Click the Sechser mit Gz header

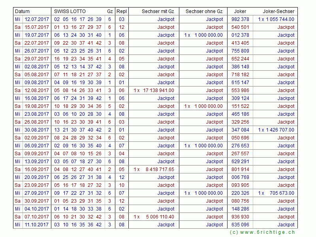coord(158,11)
